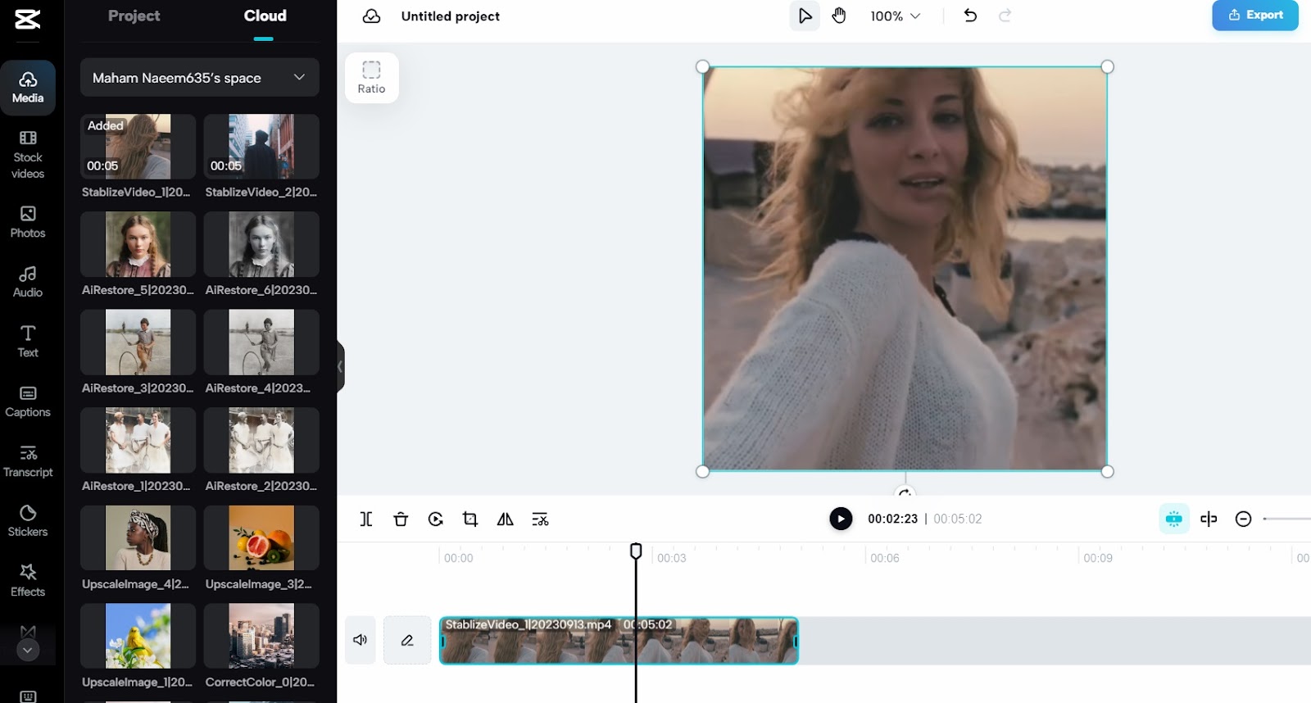The image size is (1311, 703).
Task: Select the hand pan tool
Action: 839,16
